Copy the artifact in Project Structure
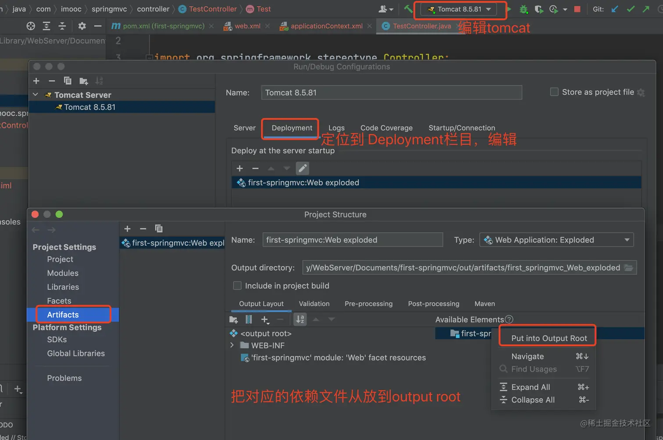The width and height of the screenshot is (663, 440). point(159,229)
